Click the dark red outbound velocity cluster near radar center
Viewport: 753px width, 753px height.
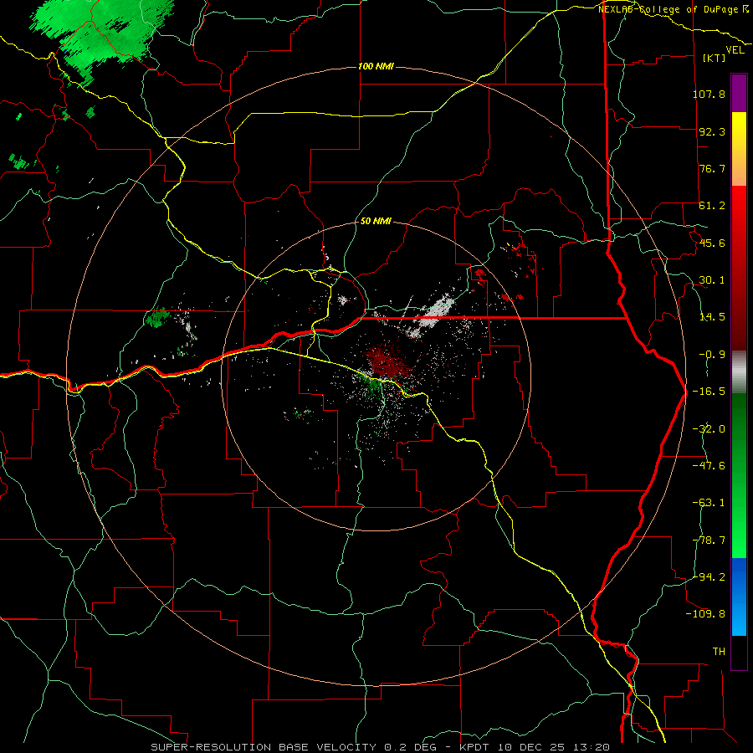click(387, 362)
